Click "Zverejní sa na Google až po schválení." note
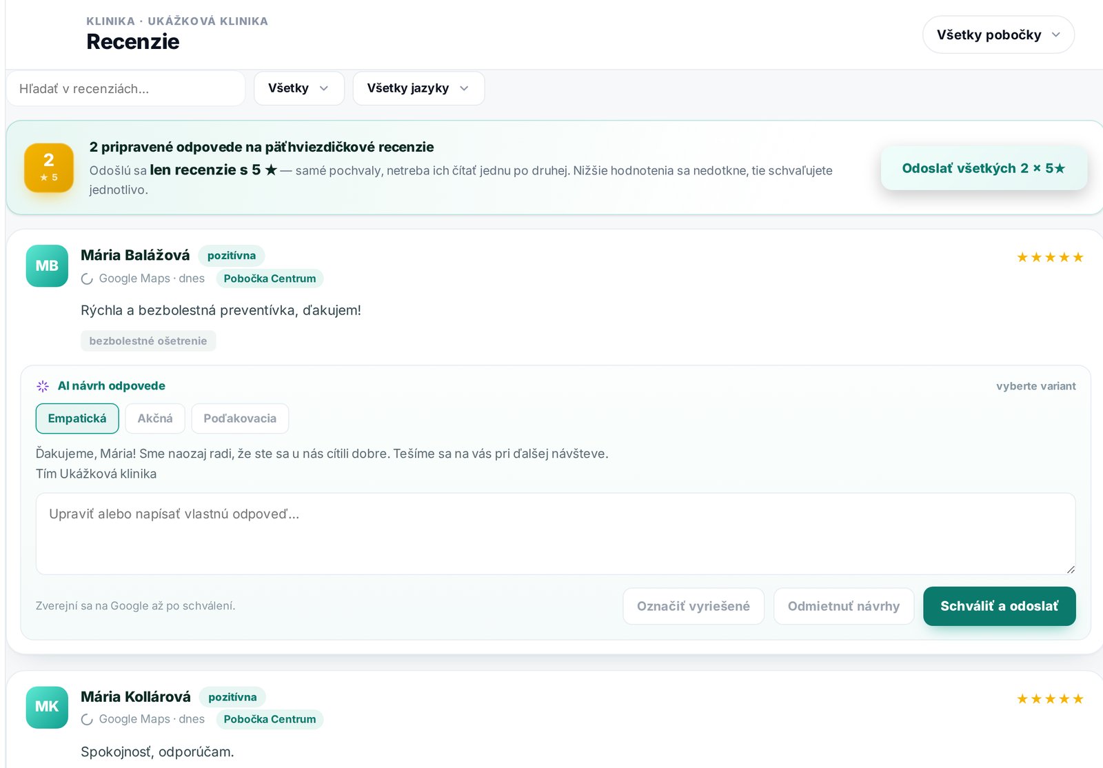Viewport: 1103px width, 768px height. click(x=135, y=606)
